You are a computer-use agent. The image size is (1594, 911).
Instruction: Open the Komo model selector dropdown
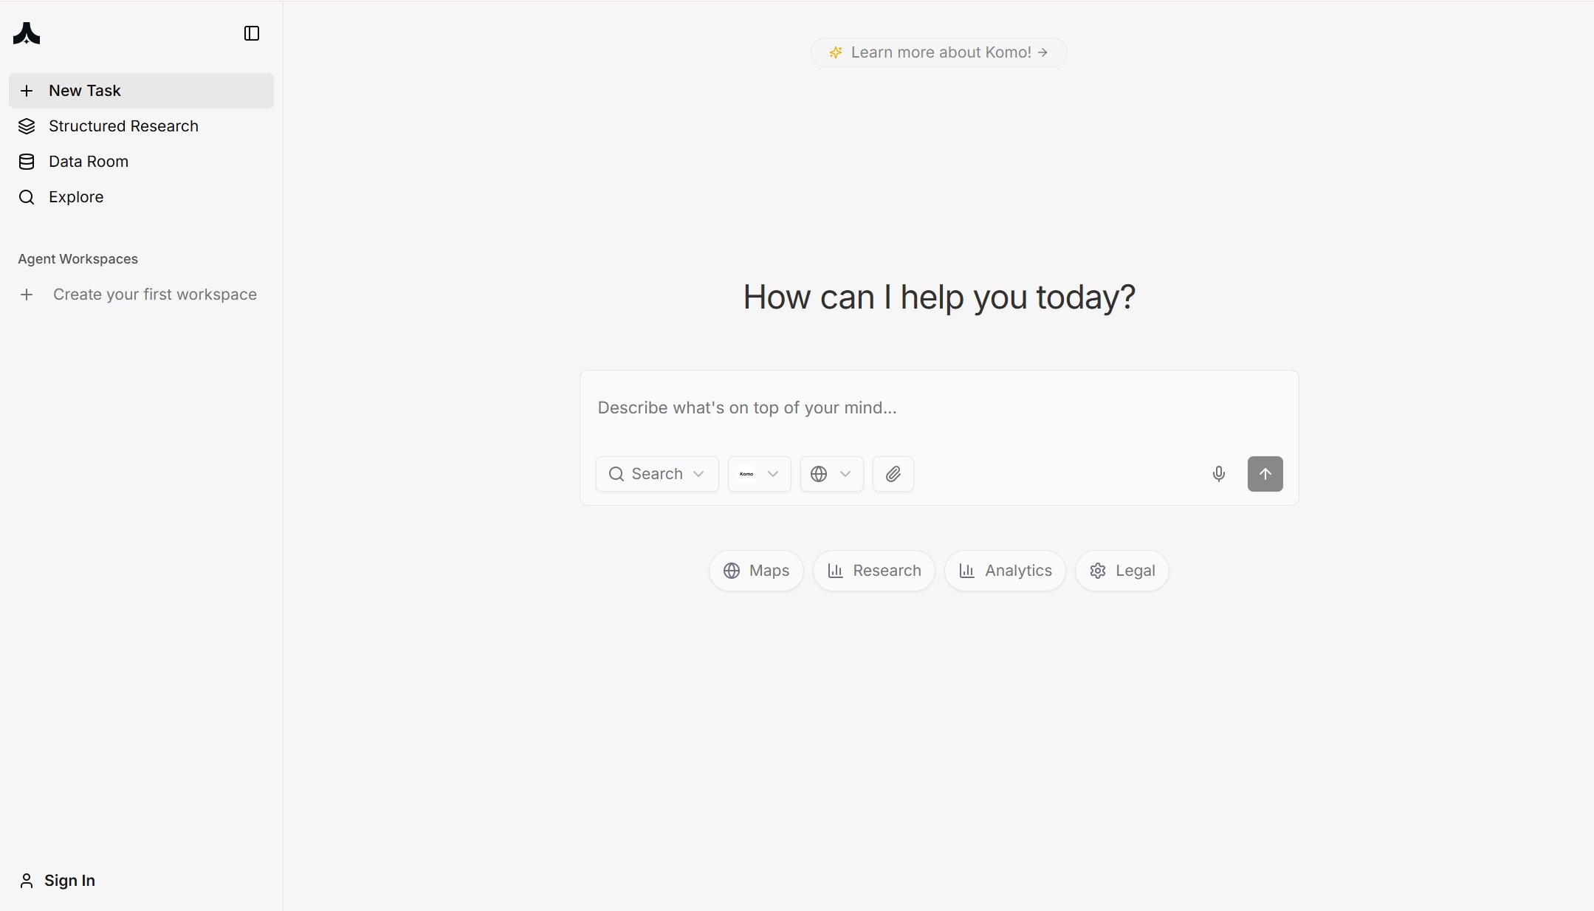pyautogui.click(x=759, y=474)
